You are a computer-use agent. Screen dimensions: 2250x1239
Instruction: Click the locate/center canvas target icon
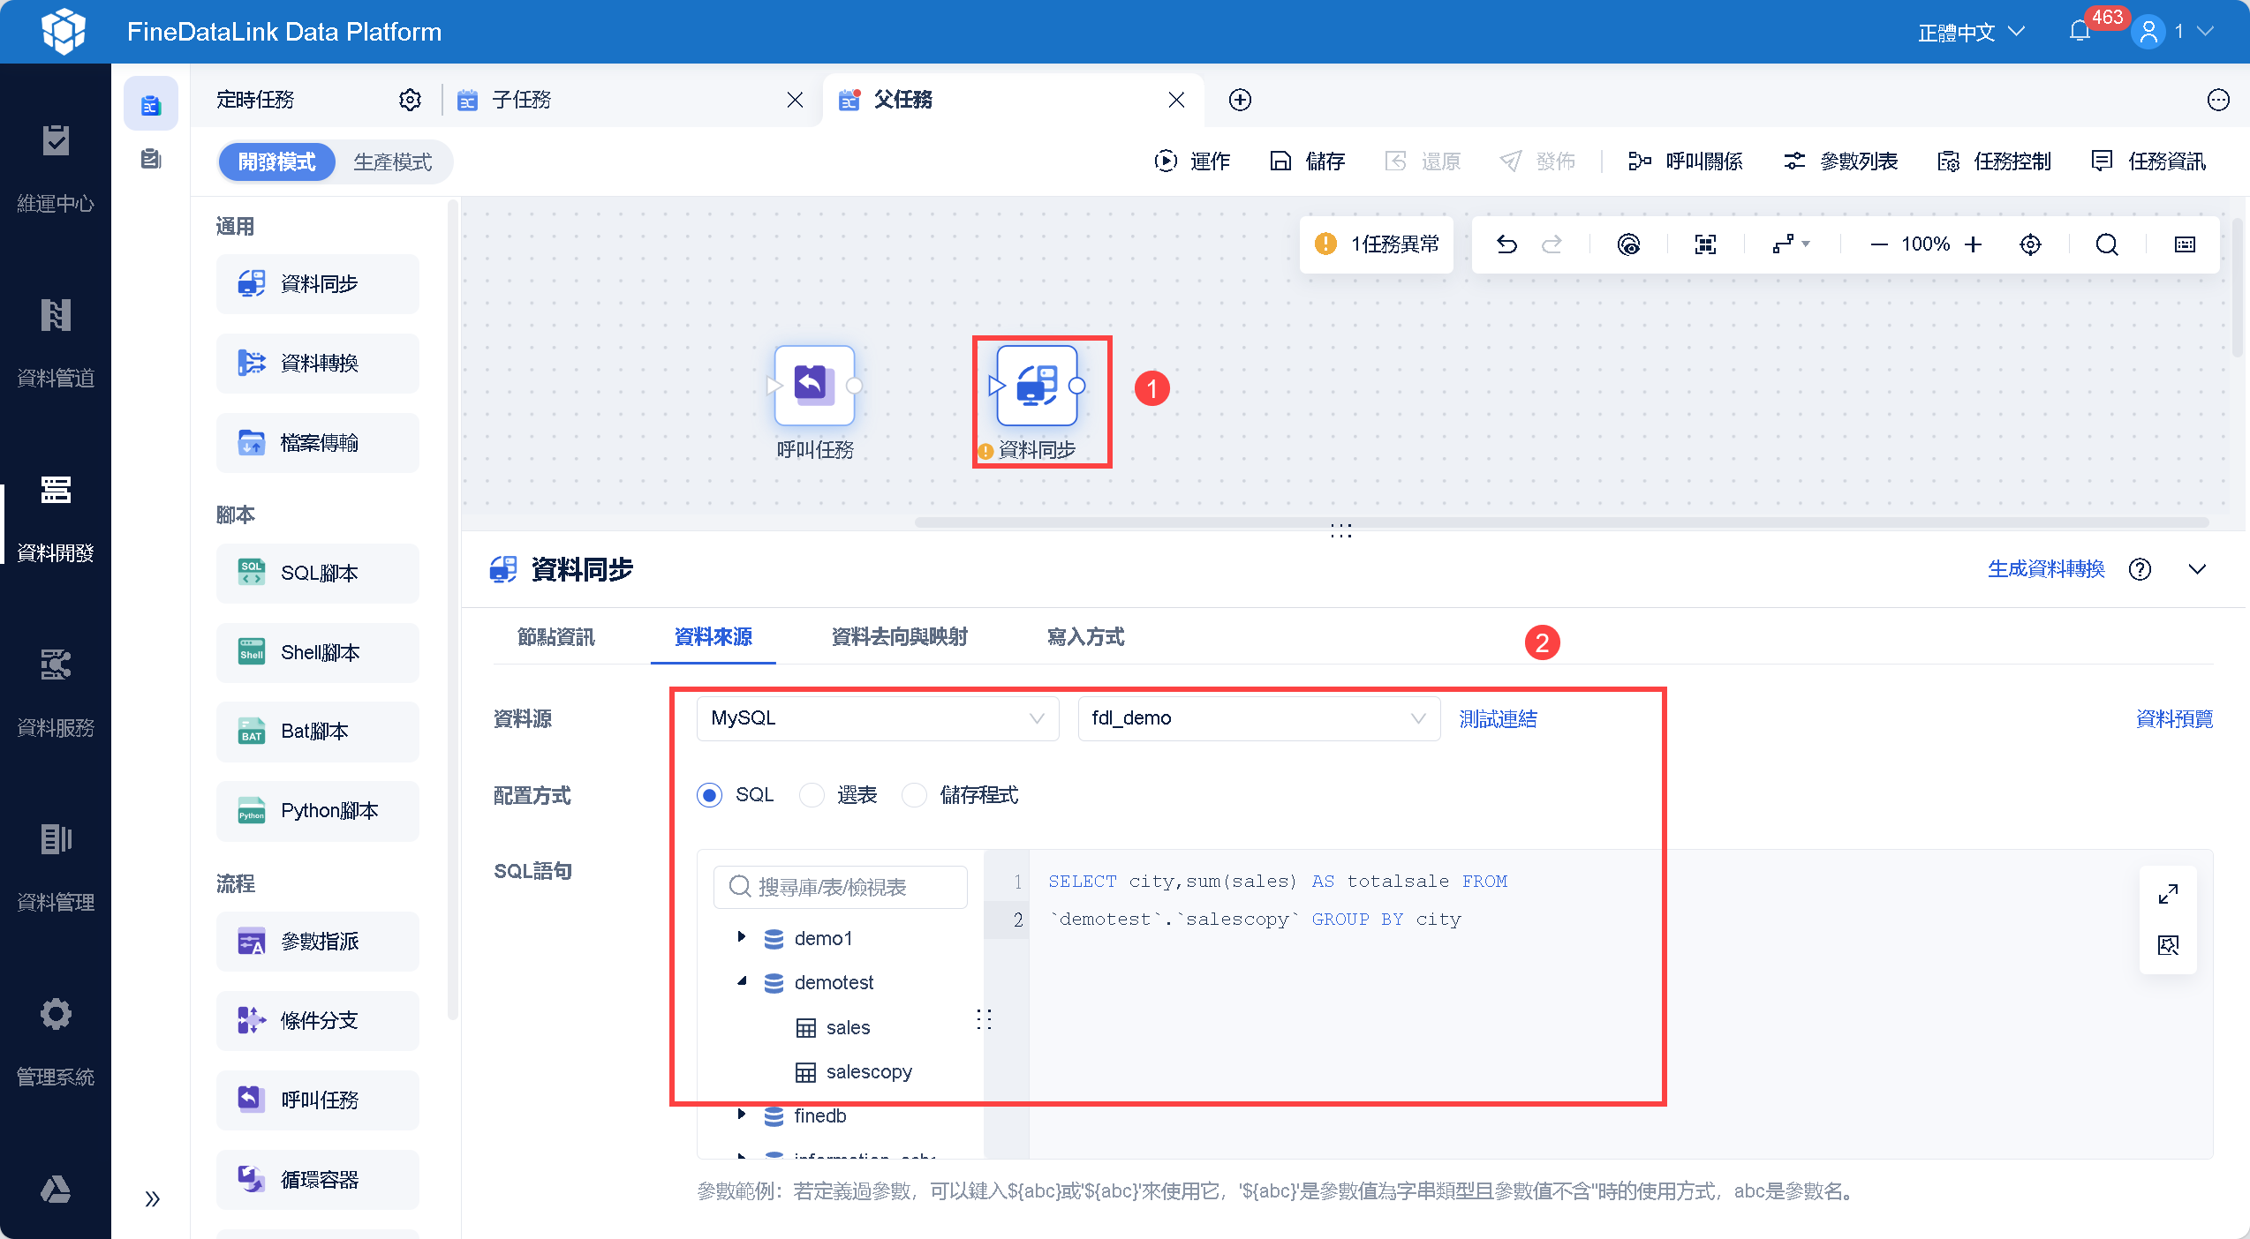point(2030,244)
